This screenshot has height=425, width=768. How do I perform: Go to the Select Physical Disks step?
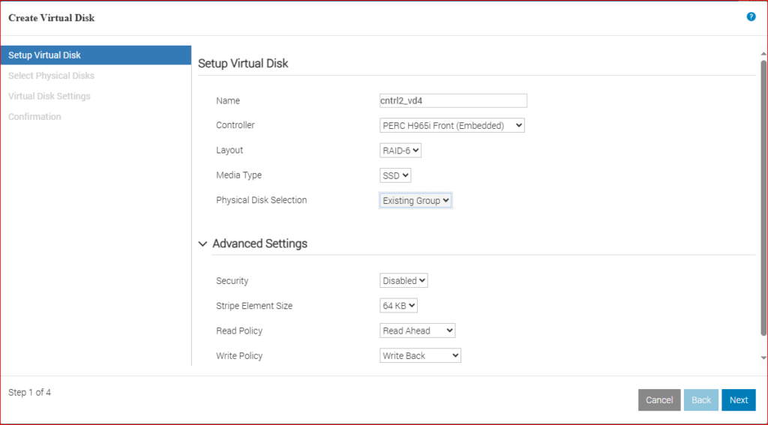point(51,76)
